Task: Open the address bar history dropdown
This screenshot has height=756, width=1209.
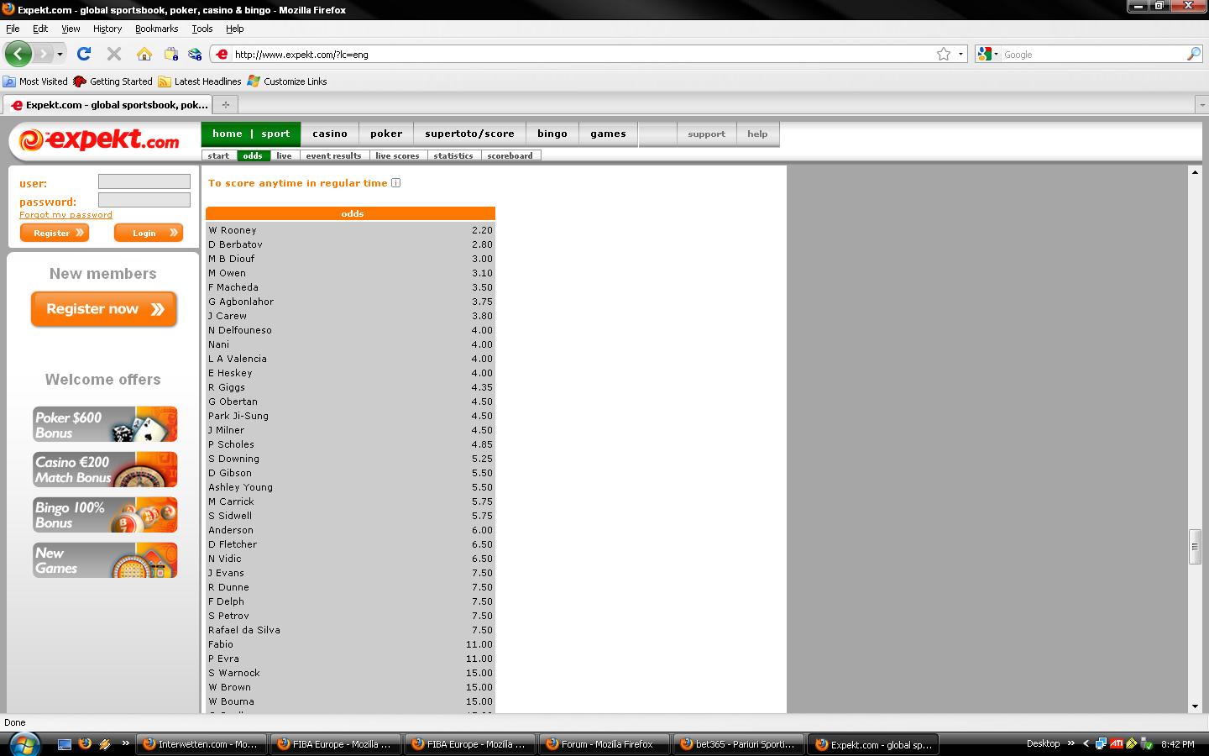Action: pyautogui.click(x=960, y=55)
